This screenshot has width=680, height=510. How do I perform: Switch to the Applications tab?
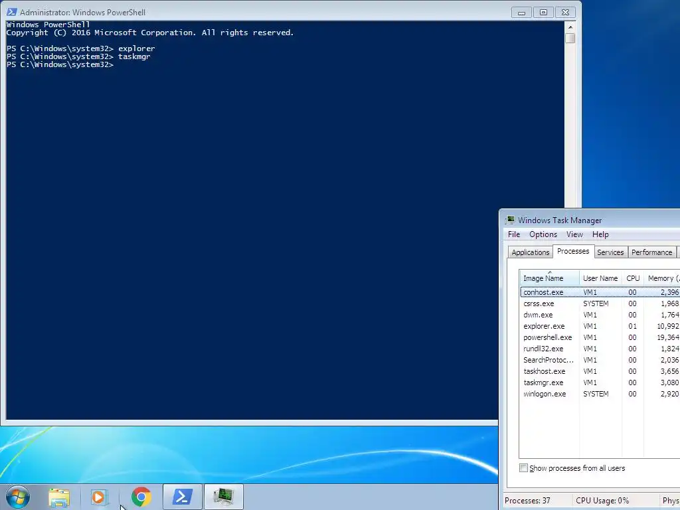[531, 252]
